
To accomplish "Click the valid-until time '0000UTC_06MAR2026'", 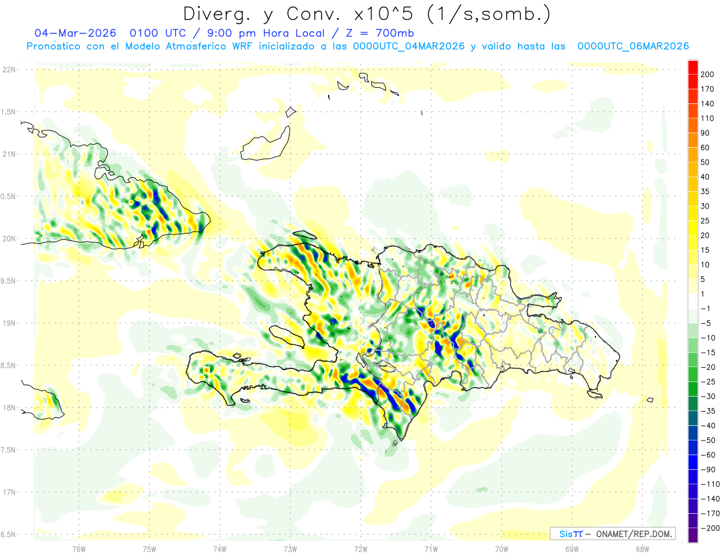I will click(633, 46).
